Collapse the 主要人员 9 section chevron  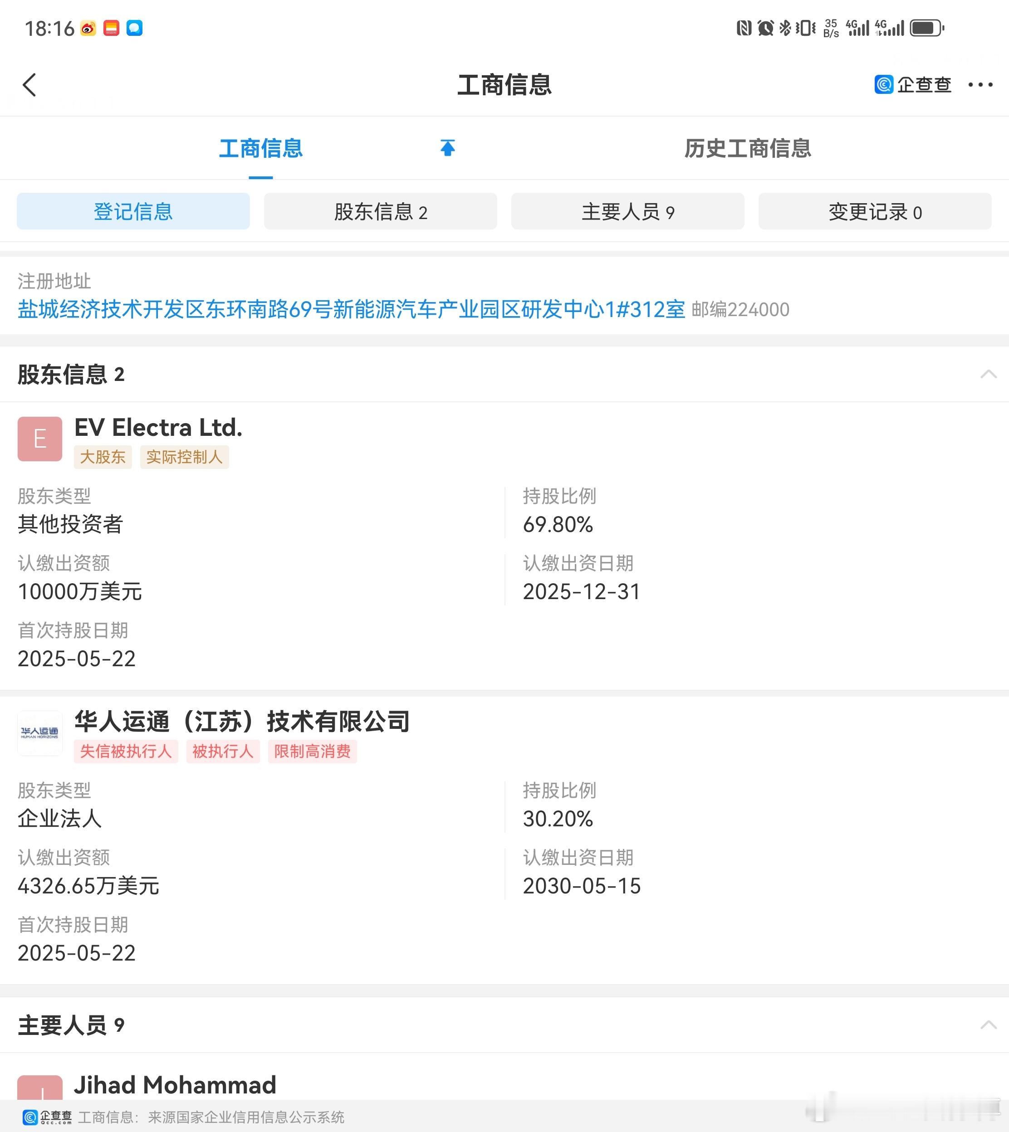989,1025
